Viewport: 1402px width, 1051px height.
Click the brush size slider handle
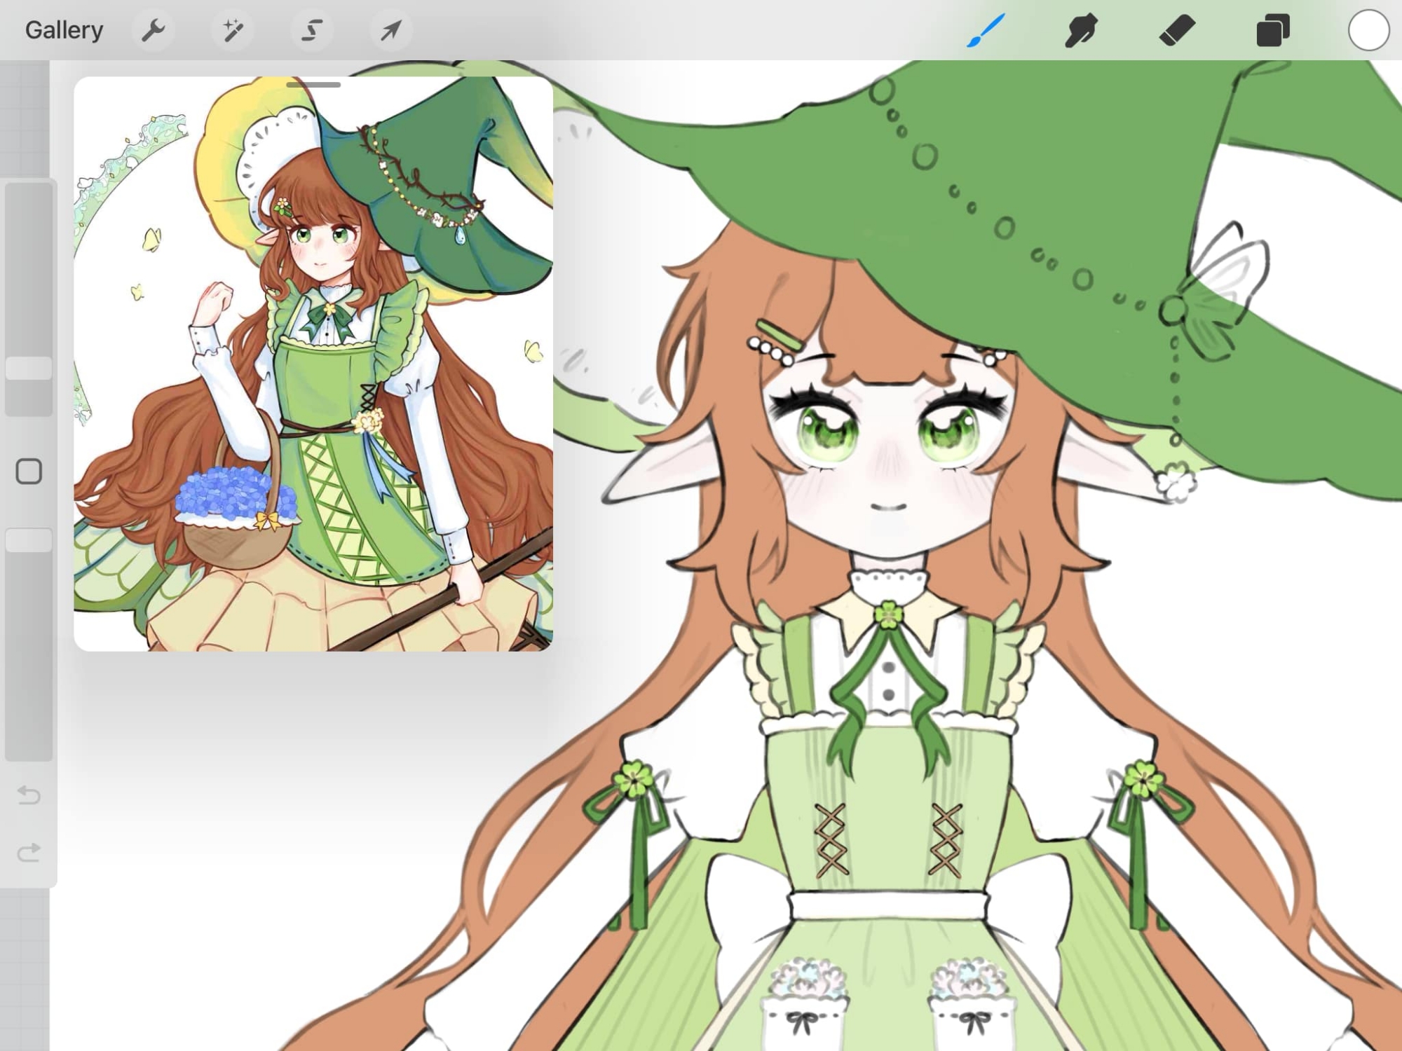(x=29, y=369)
